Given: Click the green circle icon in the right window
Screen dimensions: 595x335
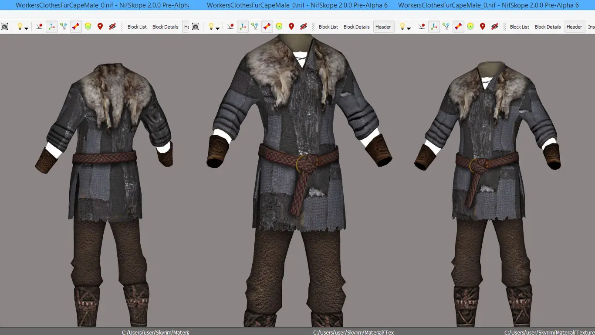Looking at the screenshot, I should coord(470,27).
